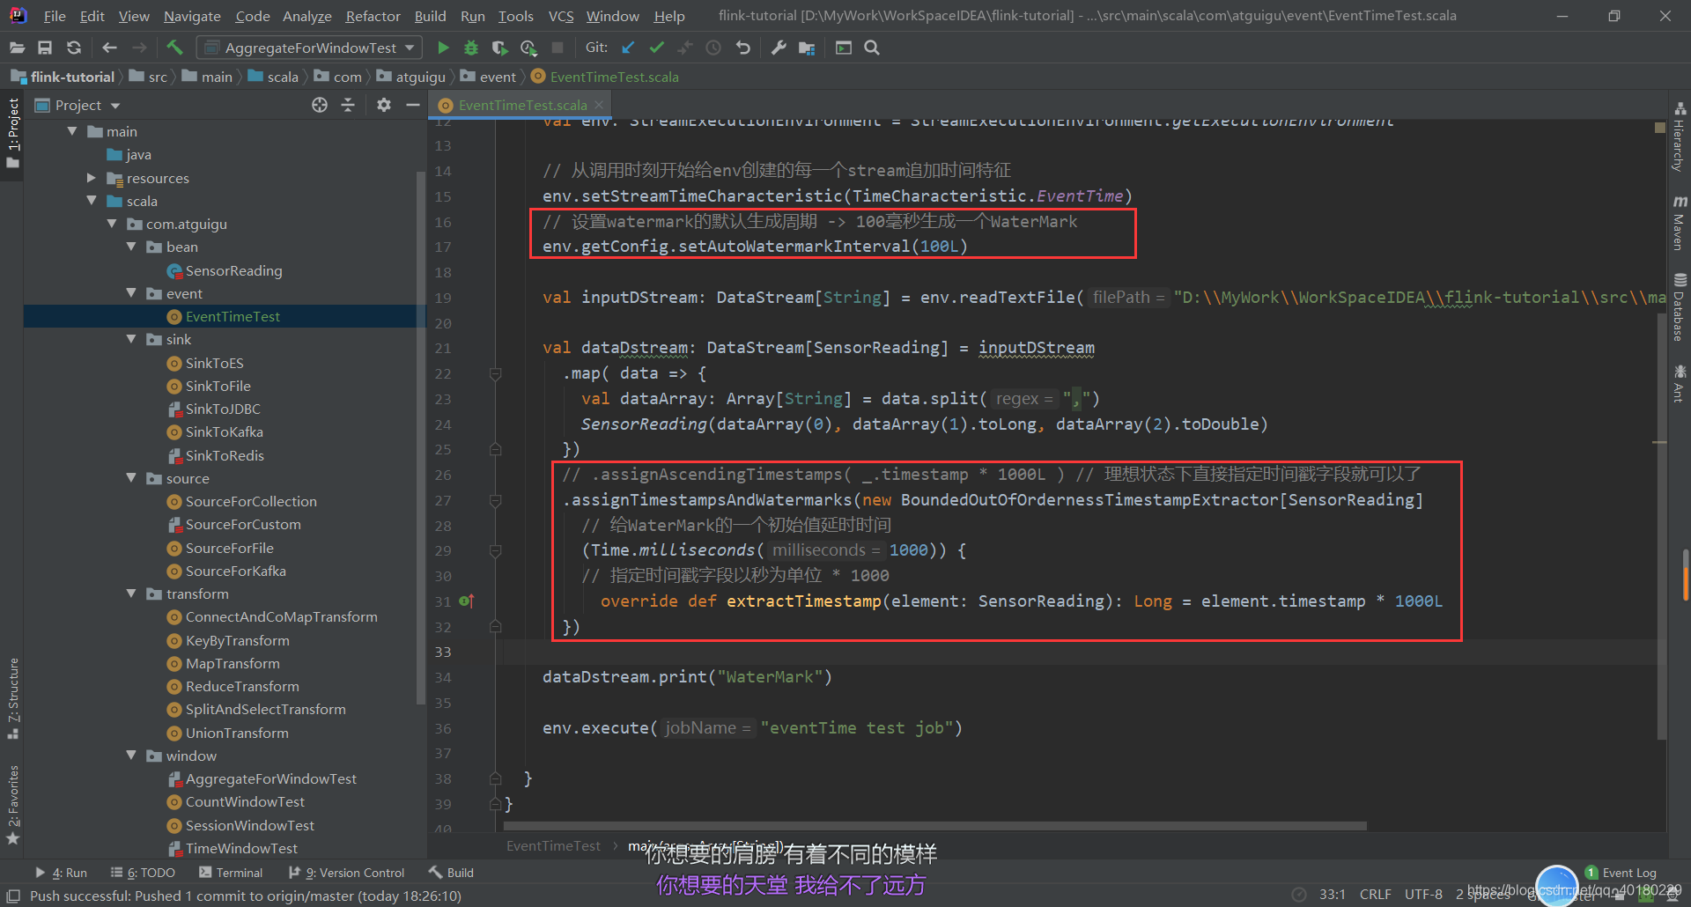Open Terminal tool window button

231,873
